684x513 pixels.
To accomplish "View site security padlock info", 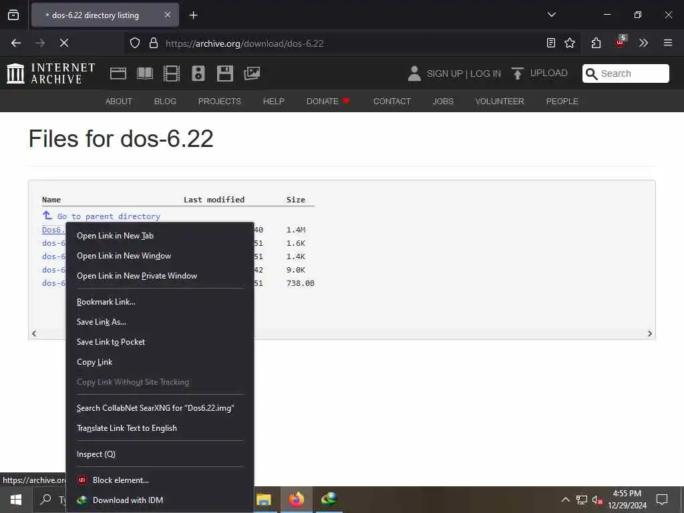I will (153, 43).
